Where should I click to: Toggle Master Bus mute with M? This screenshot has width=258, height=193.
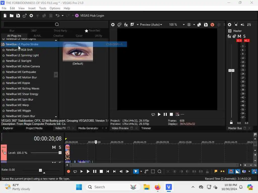pyautogui.click(x=239, y=36)
